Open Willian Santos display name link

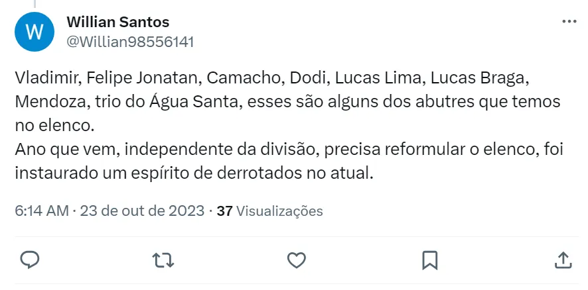tap(118, 23)
